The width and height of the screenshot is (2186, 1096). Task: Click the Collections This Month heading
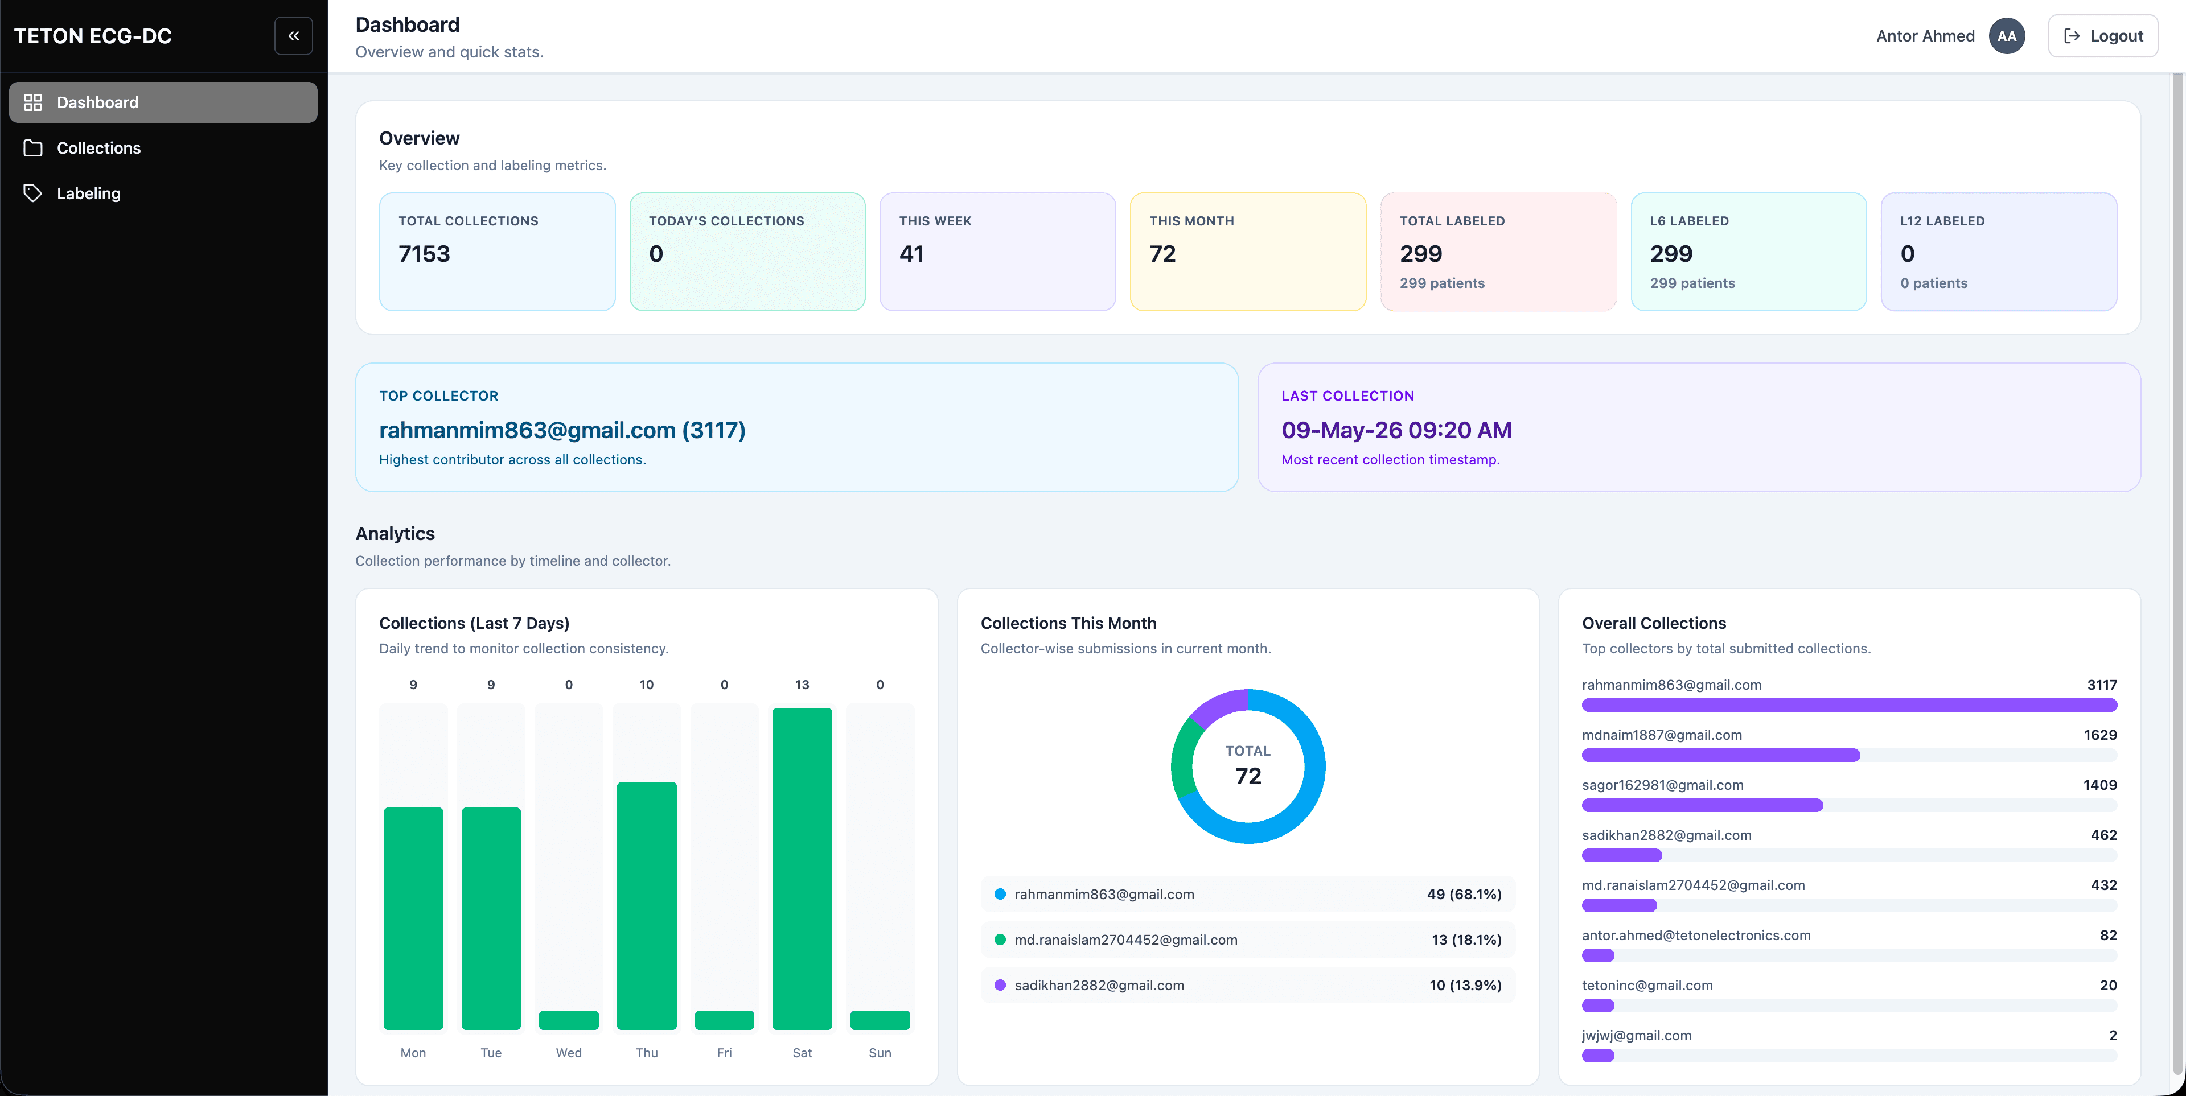pos(1069,623)
